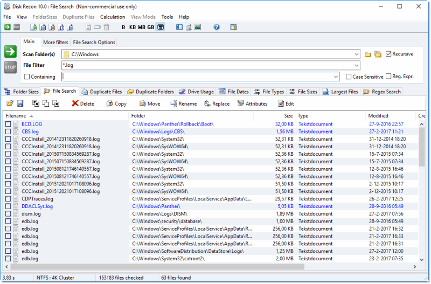Viewport: 431px width, 284px height.
Task: Click inside the Containing text input field
Action: 197,77
